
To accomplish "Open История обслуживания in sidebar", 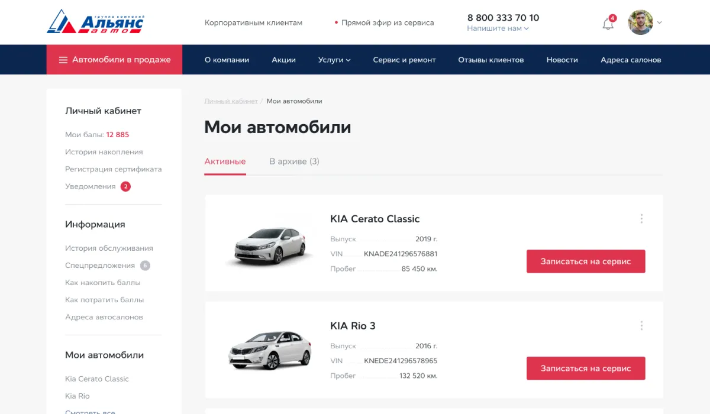I will 109,248.
